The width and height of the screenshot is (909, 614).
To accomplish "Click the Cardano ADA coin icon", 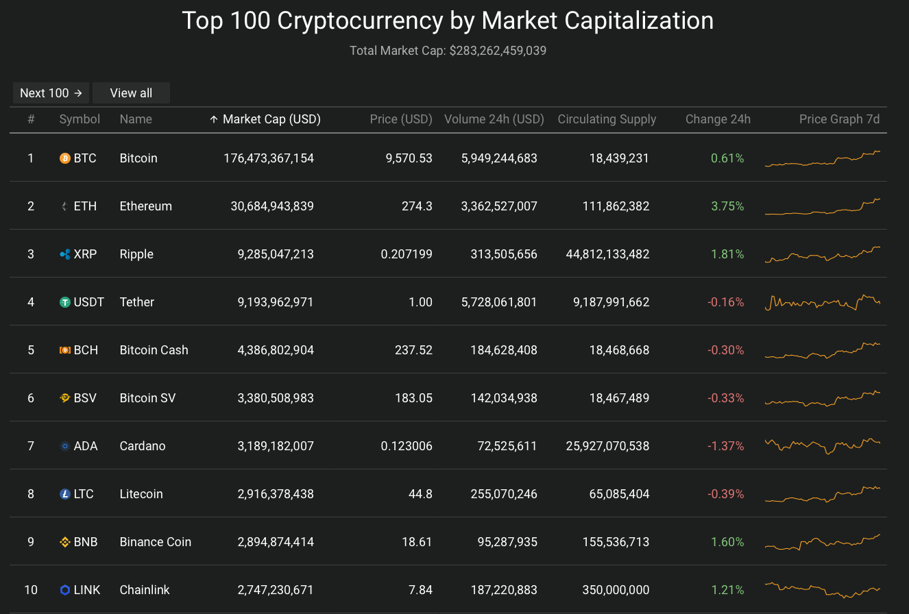I will tap(65, 446).
